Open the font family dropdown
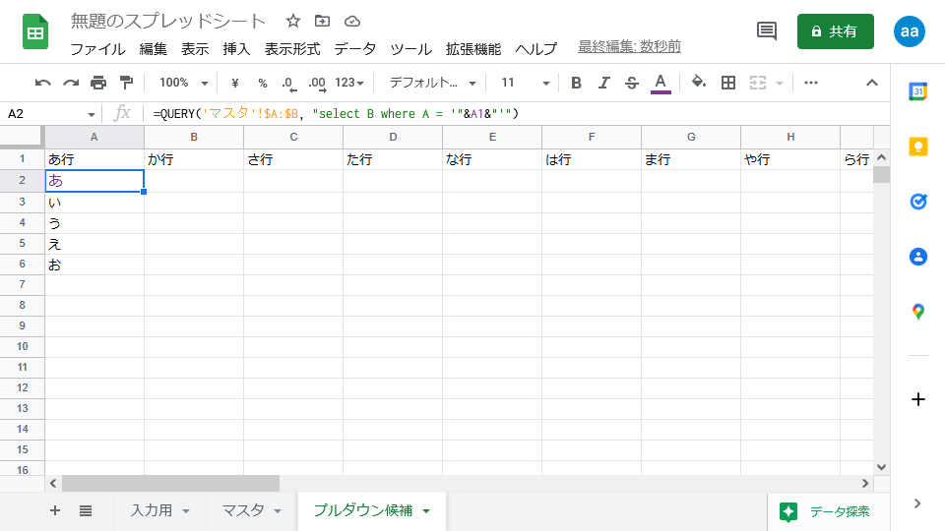 tap(432, 83)
